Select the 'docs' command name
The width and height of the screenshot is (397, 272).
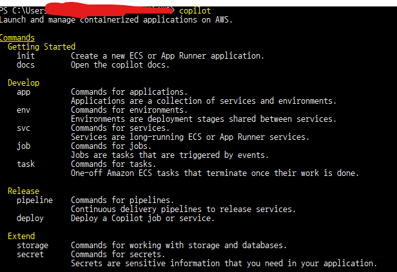point(26,65)
